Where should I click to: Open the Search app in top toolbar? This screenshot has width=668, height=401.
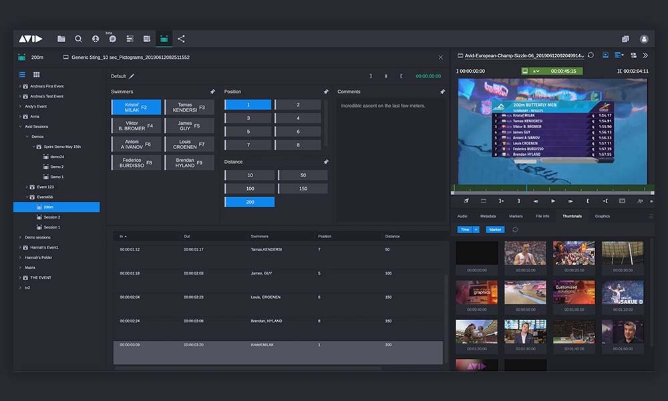click(x=78, y=39)
